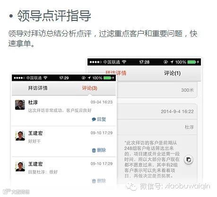Switch to 拜访详情 tab in front phone
This screenshot has width=217, height=197.
point(38,88)
